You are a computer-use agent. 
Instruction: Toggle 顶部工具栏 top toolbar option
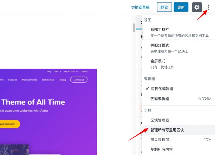179,33
